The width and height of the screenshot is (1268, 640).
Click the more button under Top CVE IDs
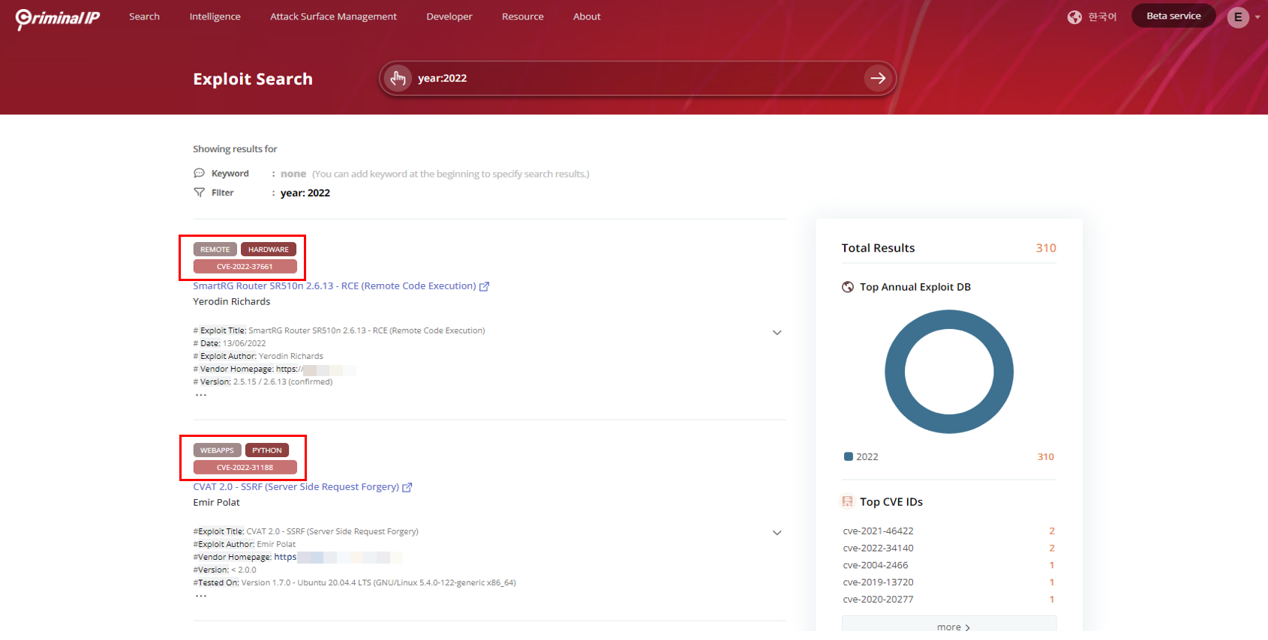948,626
